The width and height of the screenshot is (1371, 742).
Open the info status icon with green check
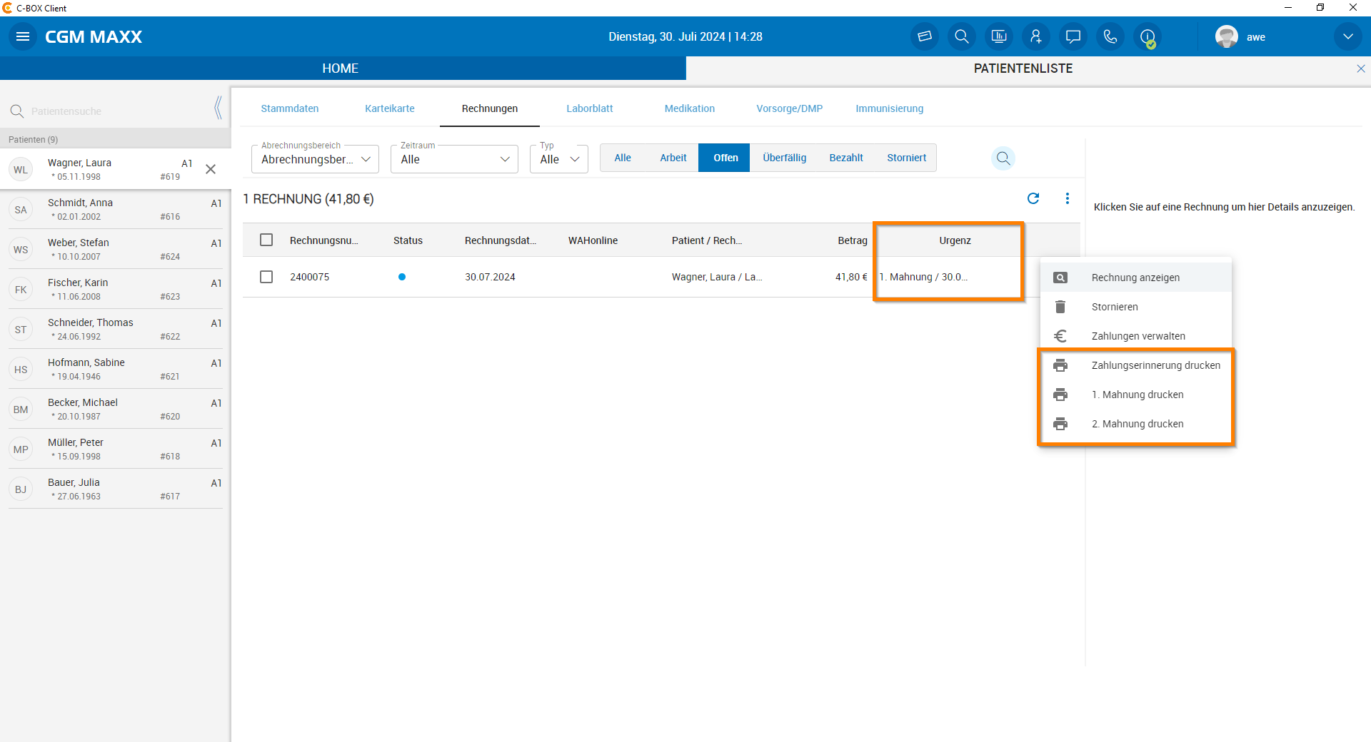tap(1147, 36)
